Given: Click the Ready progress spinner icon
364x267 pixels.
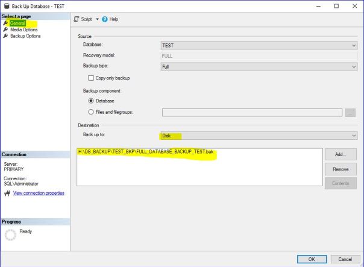Looking at the screenshot, I should [9, 235].
